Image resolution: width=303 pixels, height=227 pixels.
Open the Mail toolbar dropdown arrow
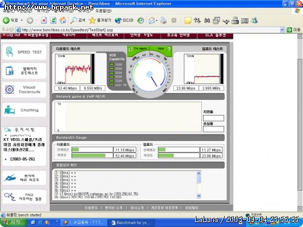157,21
